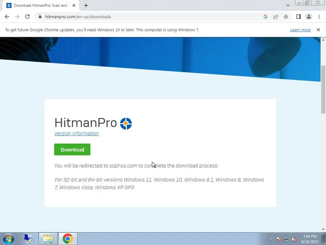The image size is (326, 245).
Task: Click the forward navigation arrow
Action: 17,17
